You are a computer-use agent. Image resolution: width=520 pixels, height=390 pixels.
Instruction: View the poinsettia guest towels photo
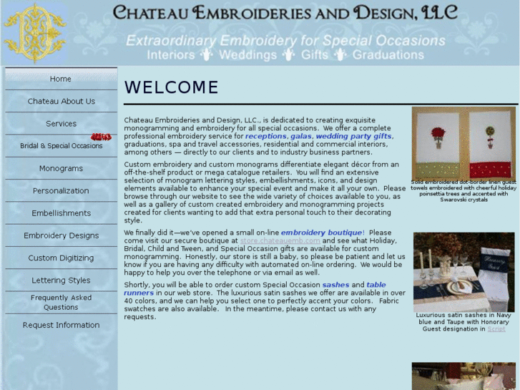point(463,143)
